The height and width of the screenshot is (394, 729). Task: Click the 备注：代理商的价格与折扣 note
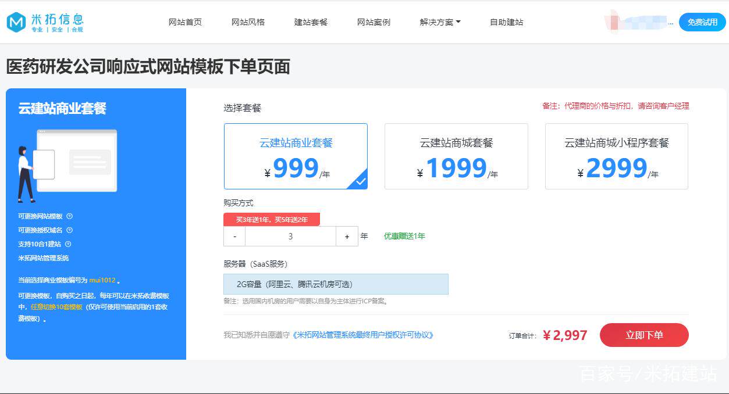point(616,106)
